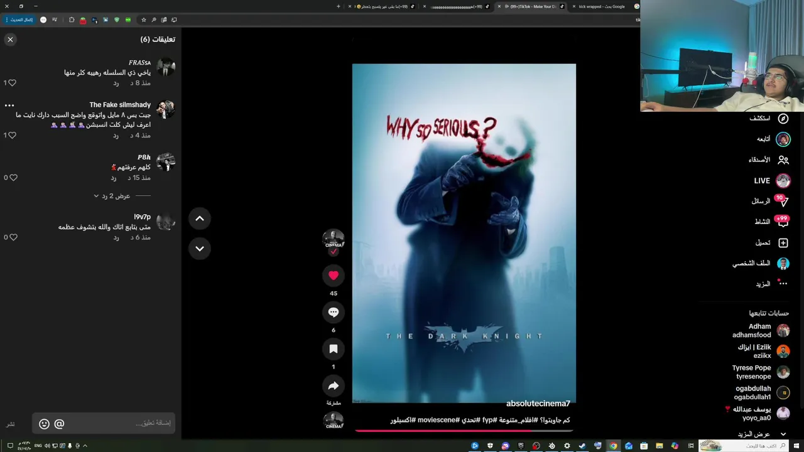Like the l9v7p comment

coord(13,237)
